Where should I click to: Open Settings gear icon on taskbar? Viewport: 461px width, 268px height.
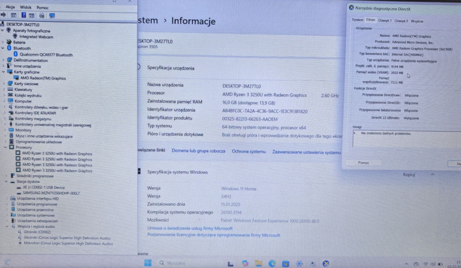299,264
